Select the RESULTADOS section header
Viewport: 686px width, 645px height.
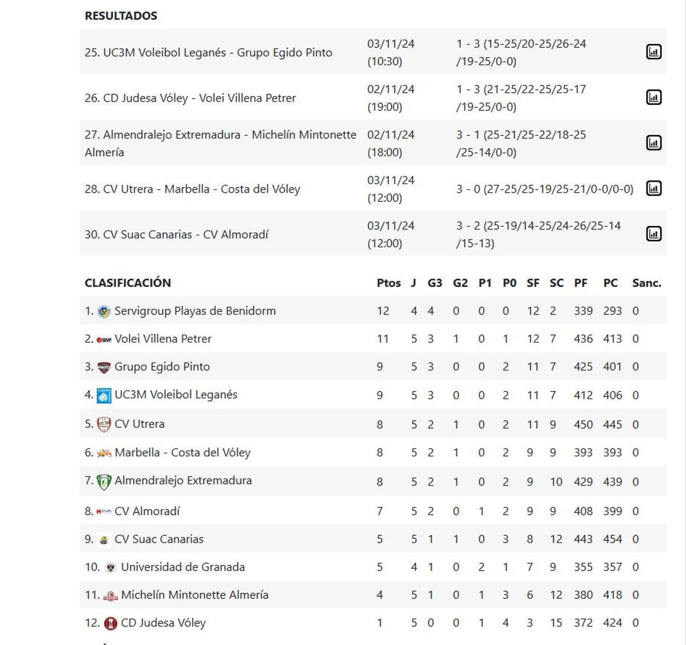coord(120,16)
